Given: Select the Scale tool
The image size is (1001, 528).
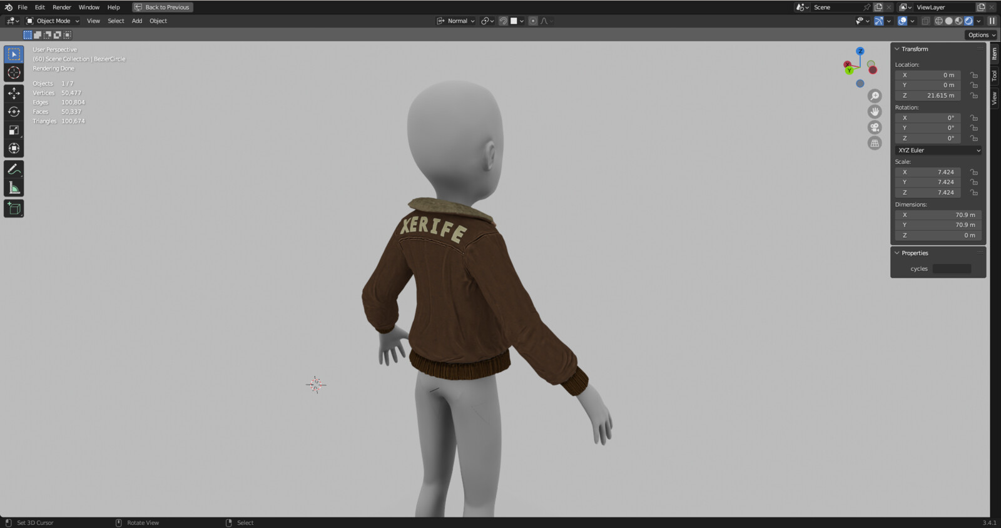Looking at the screenshot, I should (14, 130).
